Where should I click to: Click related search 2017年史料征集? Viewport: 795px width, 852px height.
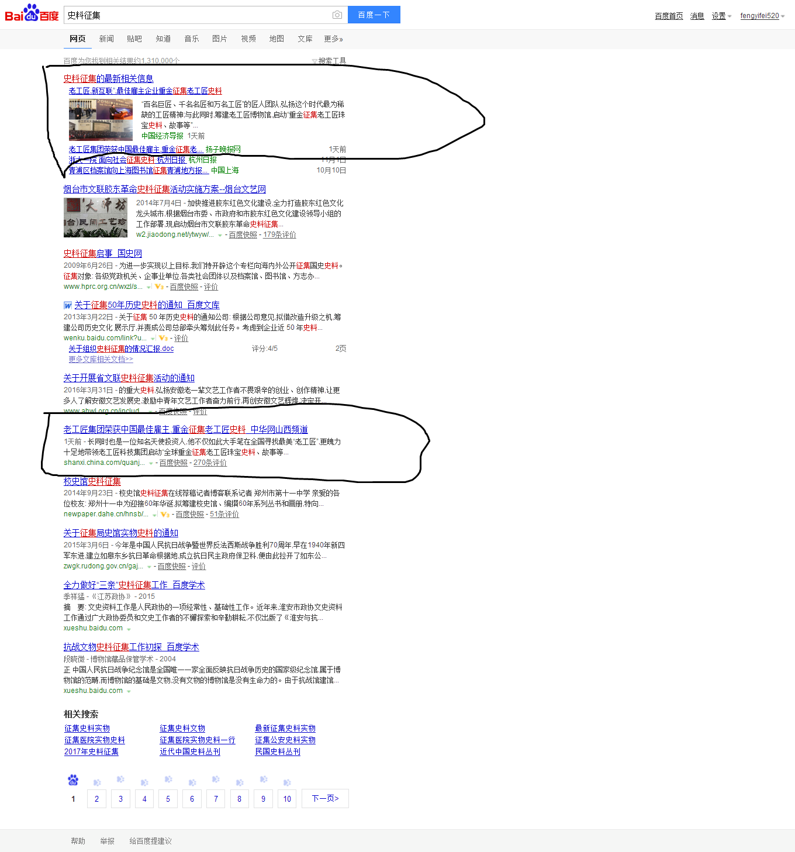(x=91, y=751)
